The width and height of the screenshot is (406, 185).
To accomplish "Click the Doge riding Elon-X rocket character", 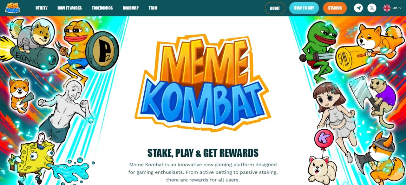I will pyautogui.click(x=30, y=44).
